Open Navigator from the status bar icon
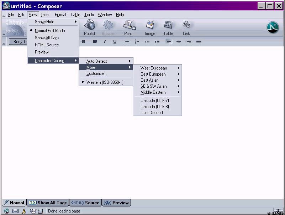 click(7, 211)
